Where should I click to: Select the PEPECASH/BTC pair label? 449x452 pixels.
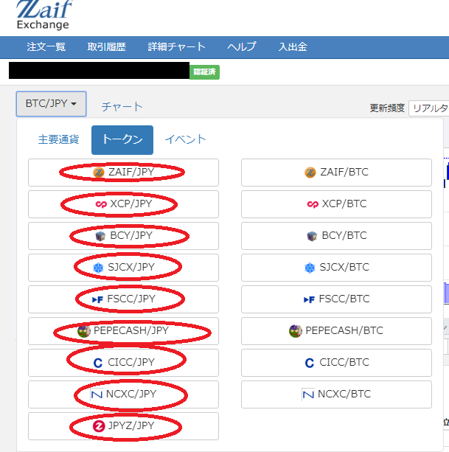tap(344, 330)
